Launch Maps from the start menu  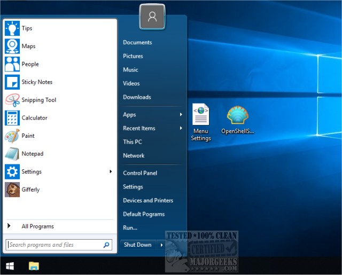12,46
